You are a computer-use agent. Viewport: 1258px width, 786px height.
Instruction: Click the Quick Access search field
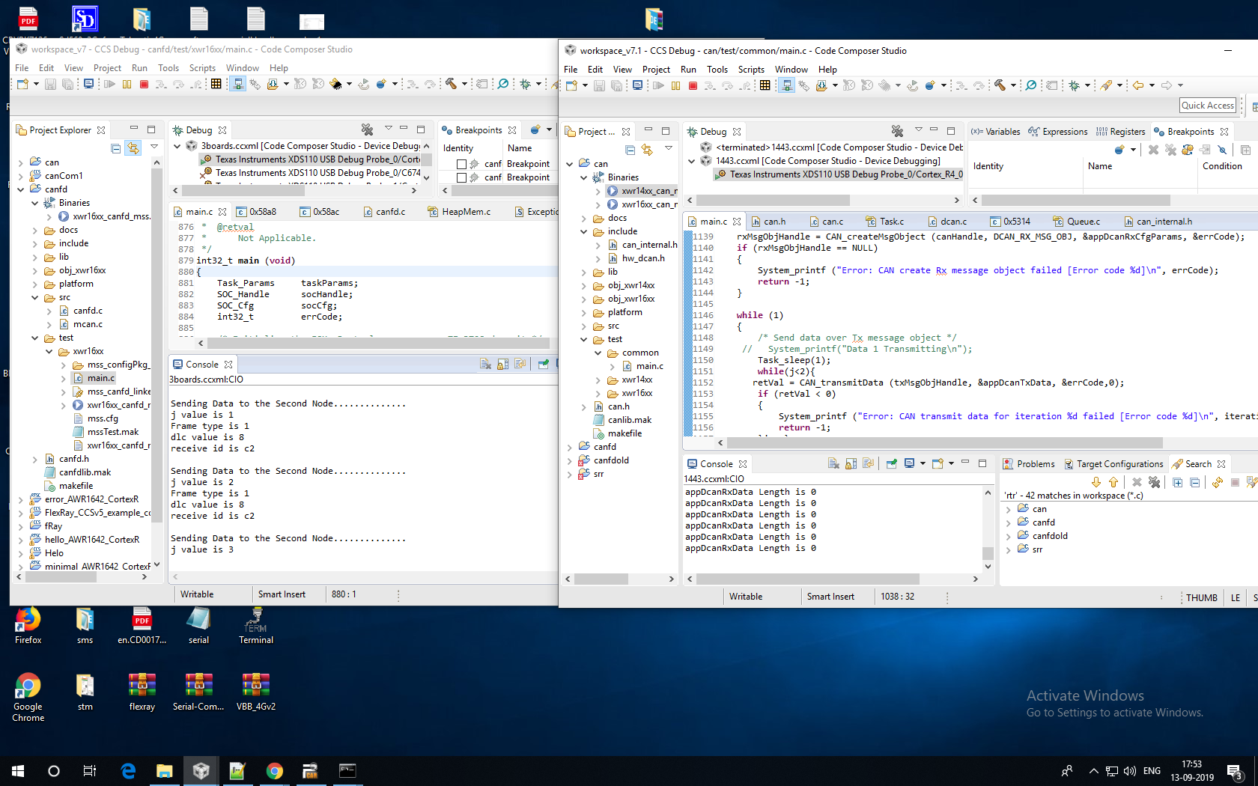tap(1207, 106)
